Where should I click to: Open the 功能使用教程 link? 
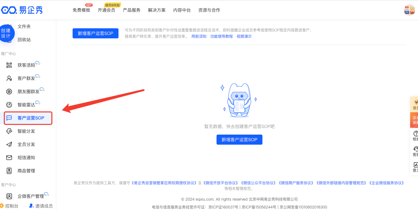(222, 36)
